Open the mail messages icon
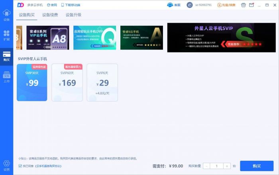The height and width of the screenshot is (175, 279). pyautogui.click(x=251, y=5)
